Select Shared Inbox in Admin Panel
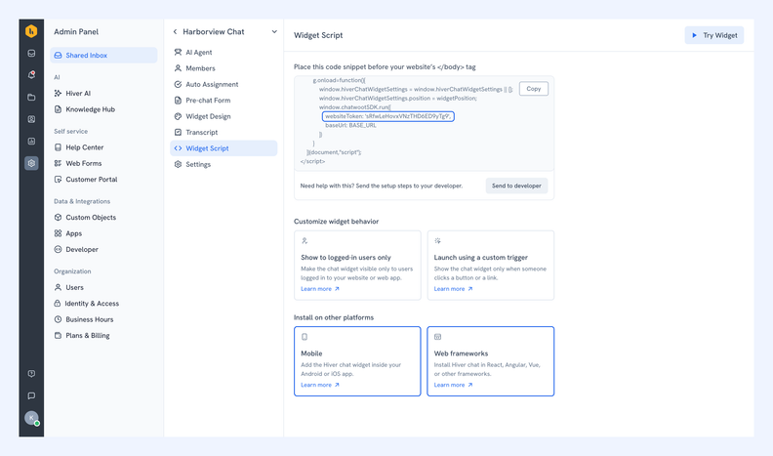 [x=103, y=56]
